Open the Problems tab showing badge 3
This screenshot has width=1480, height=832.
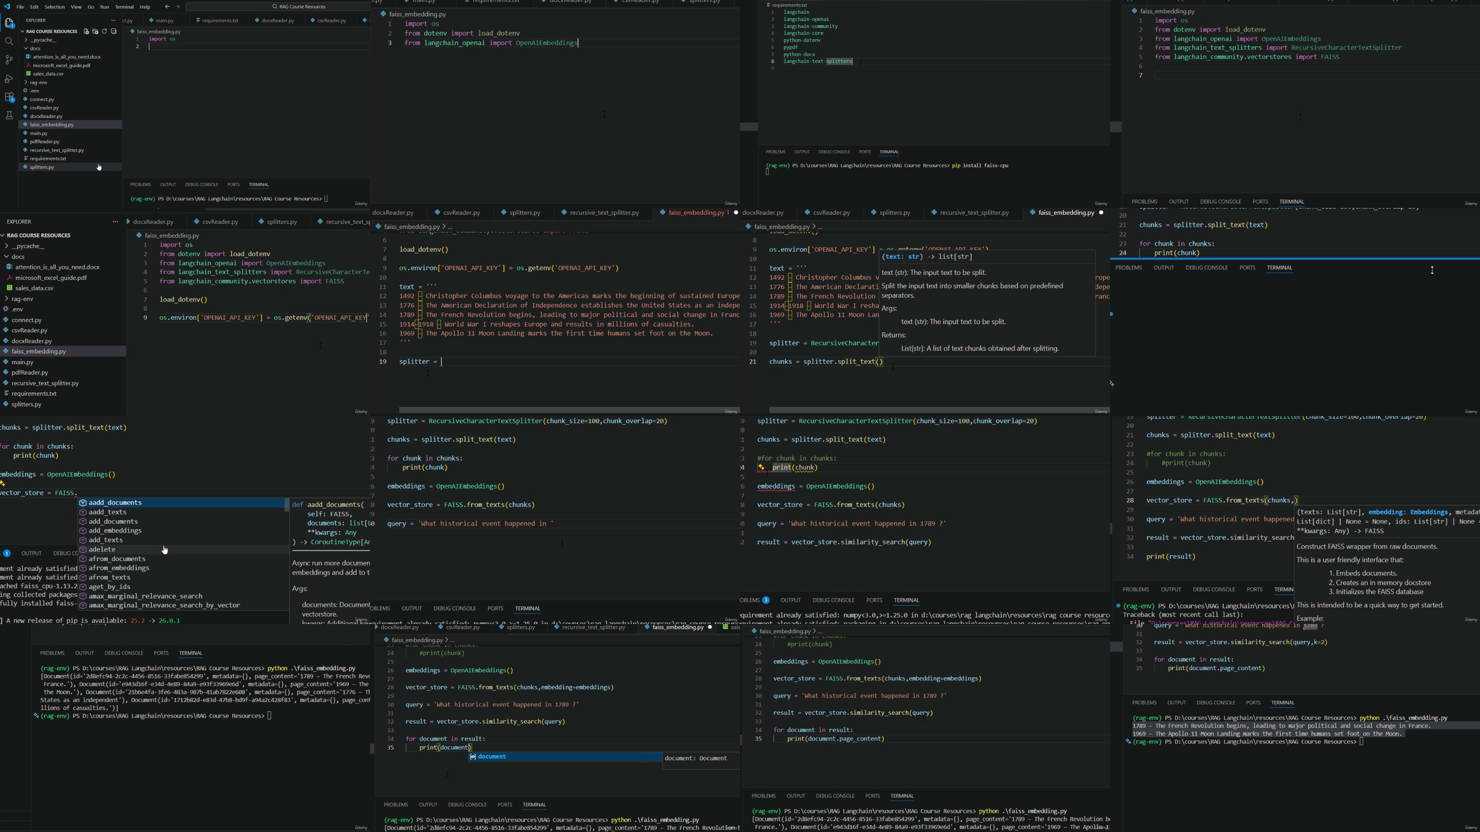coord(754,600)
